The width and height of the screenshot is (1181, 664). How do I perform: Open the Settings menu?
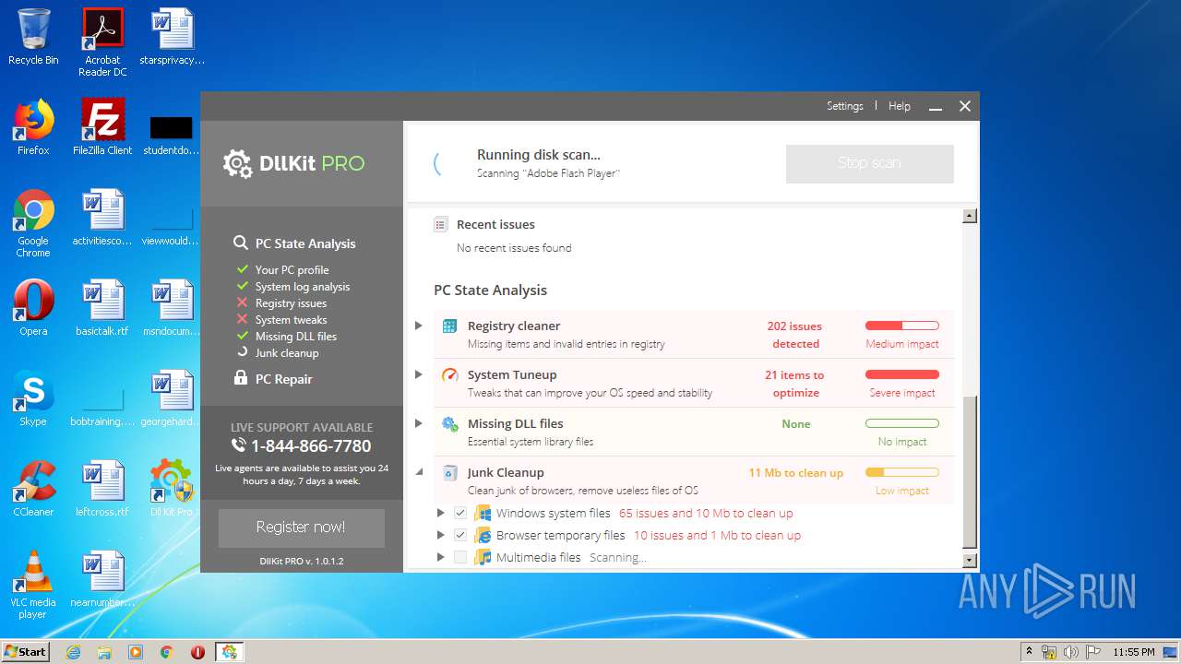844,106
